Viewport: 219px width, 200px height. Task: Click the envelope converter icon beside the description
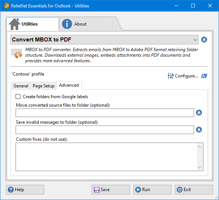click(x=17, y=53)
